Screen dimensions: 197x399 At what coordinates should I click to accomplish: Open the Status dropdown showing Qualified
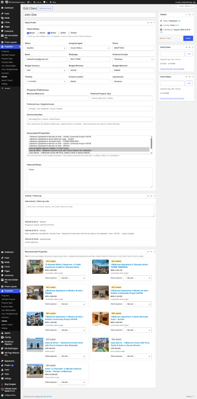pyautogui.click(x=46, y=48)
